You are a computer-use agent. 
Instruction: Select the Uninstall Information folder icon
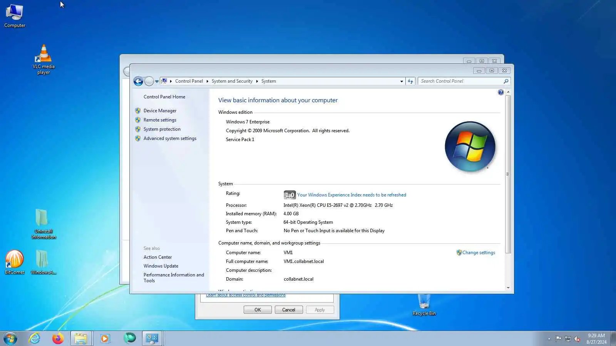click(44, 224)
